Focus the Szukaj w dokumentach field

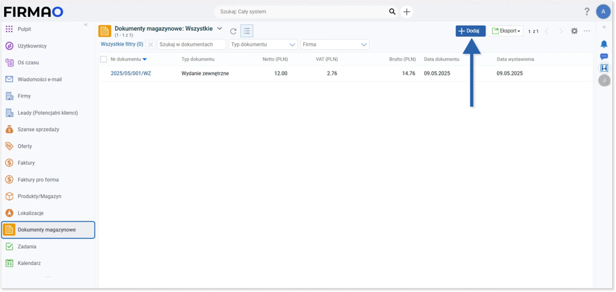pyautogui.click(x=191, y=44)
